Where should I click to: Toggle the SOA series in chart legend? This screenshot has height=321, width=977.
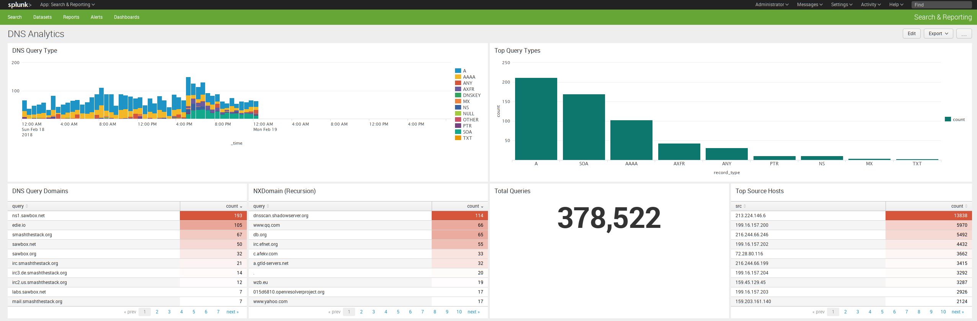467,132
